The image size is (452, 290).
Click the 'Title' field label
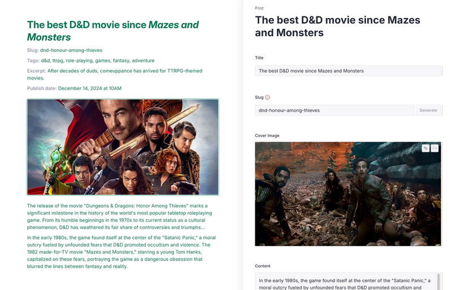point(259,58)
